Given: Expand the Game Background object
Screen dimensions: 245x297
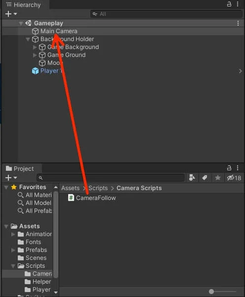Looking at the screenshot, I should pyautogui.click(x=35, y=47).
